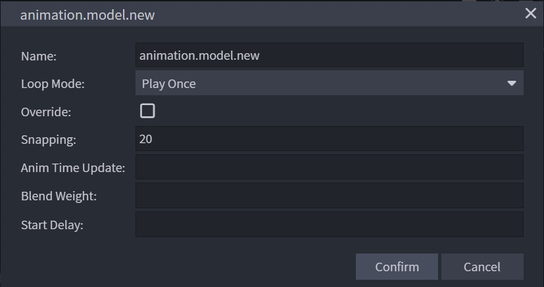The width and height of the screenshot is (544, 287).
Task: Click the Anim Time Update label
Action: 73,168
